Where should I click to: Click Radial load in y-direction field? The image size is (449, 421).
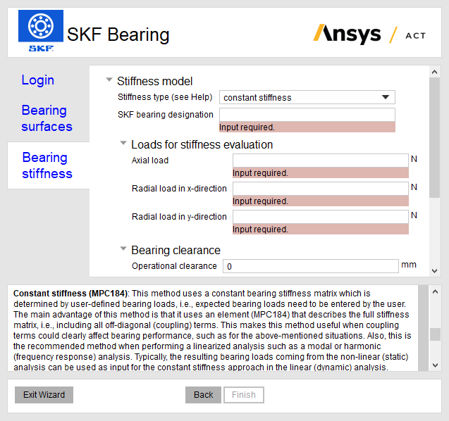click(x=321, y=217)
